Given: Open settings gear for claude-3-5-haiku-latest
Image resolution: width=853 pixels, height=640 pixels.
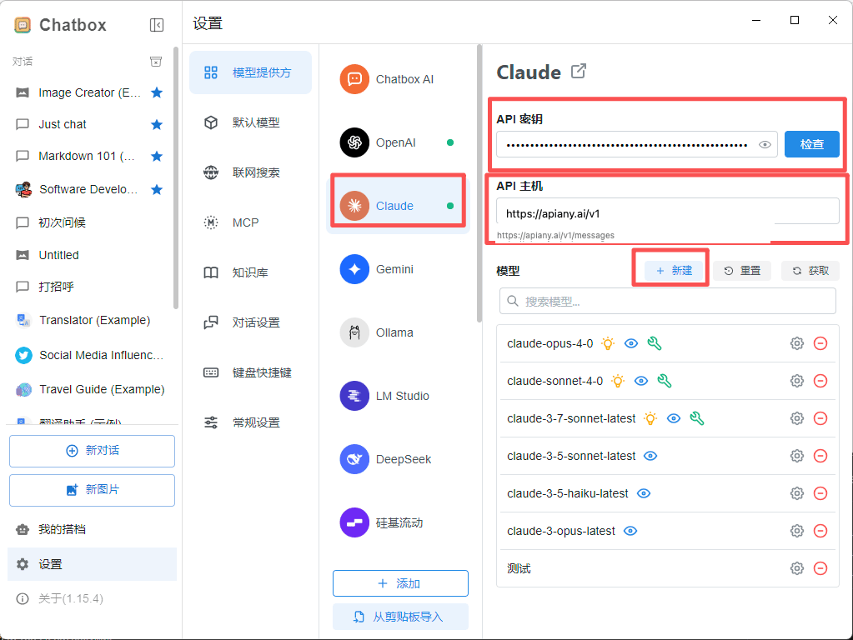Looking at the screenshot, I should (x=797, y=493).
